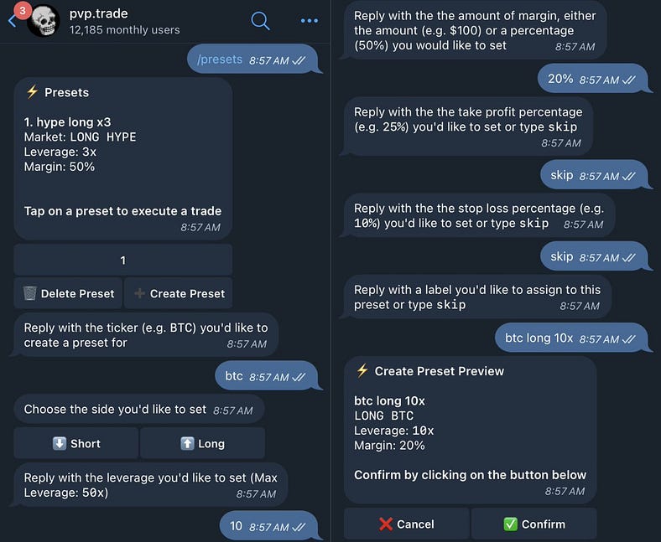Tap the sent 'btc long 10x' message
The height and width of the screenshot is (542, 661).
click(571, 338)
